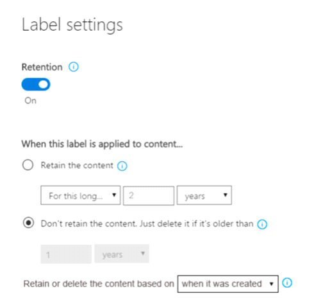Turn off the Retention toggle switch

click(x=36, y=84)
